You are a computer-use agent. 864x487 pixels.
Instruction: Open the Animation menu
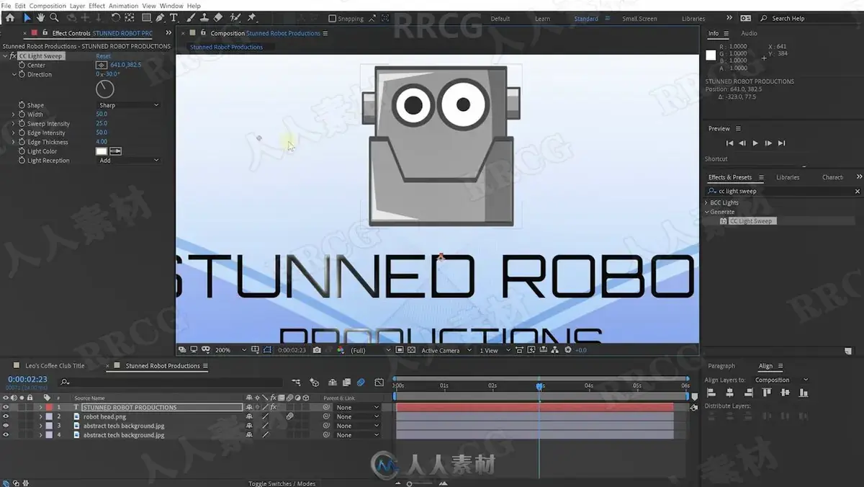coord(123,6)
